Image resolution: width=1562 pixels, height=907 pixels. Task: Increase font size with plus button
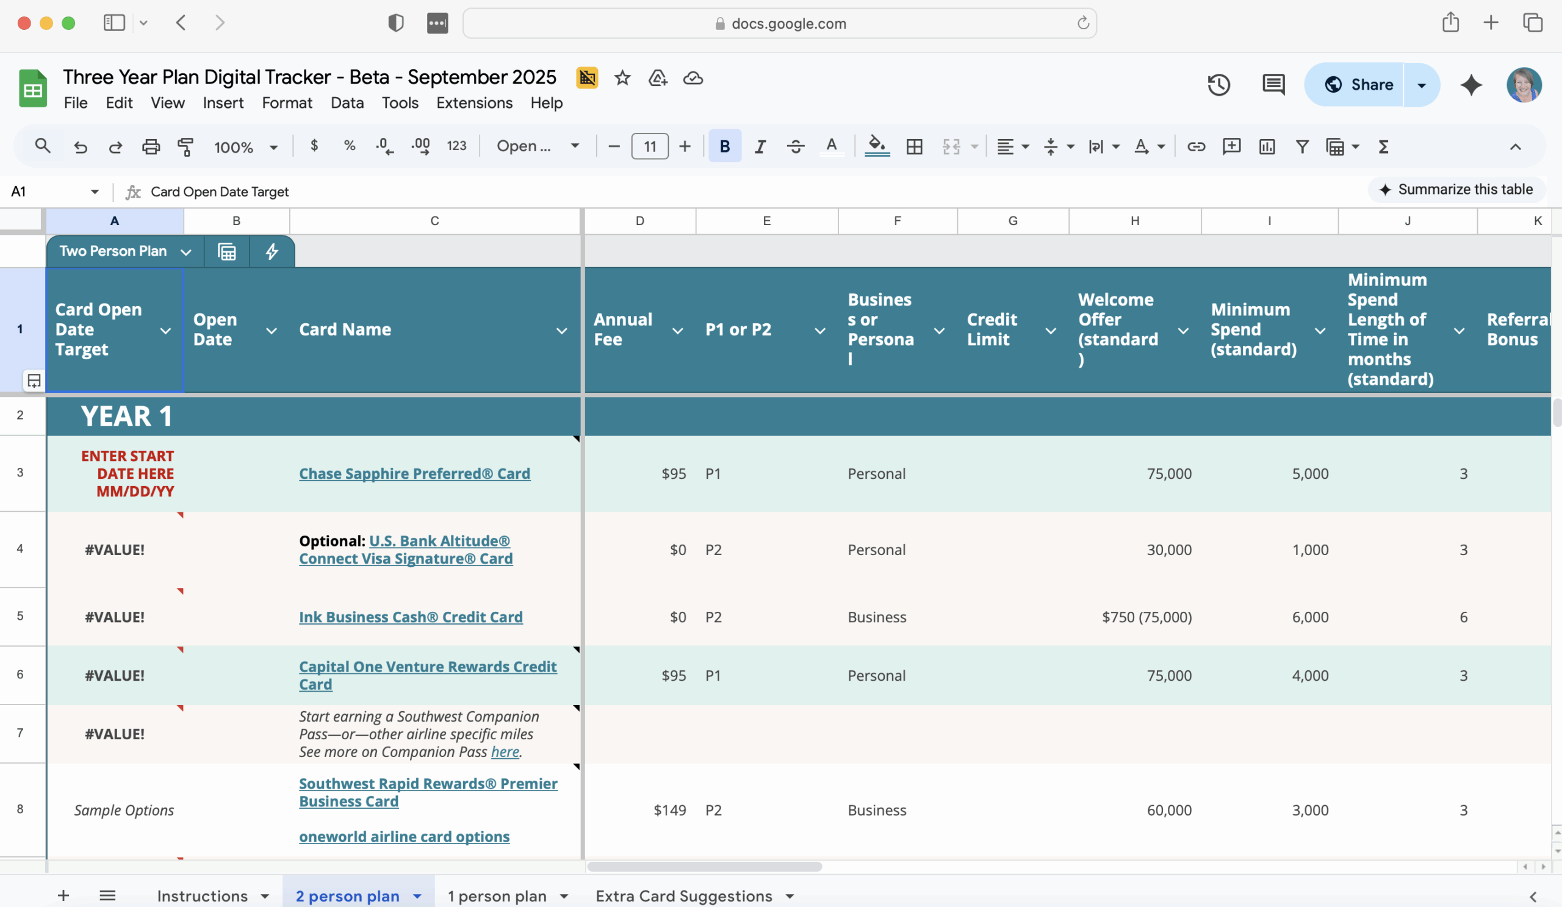685,147
